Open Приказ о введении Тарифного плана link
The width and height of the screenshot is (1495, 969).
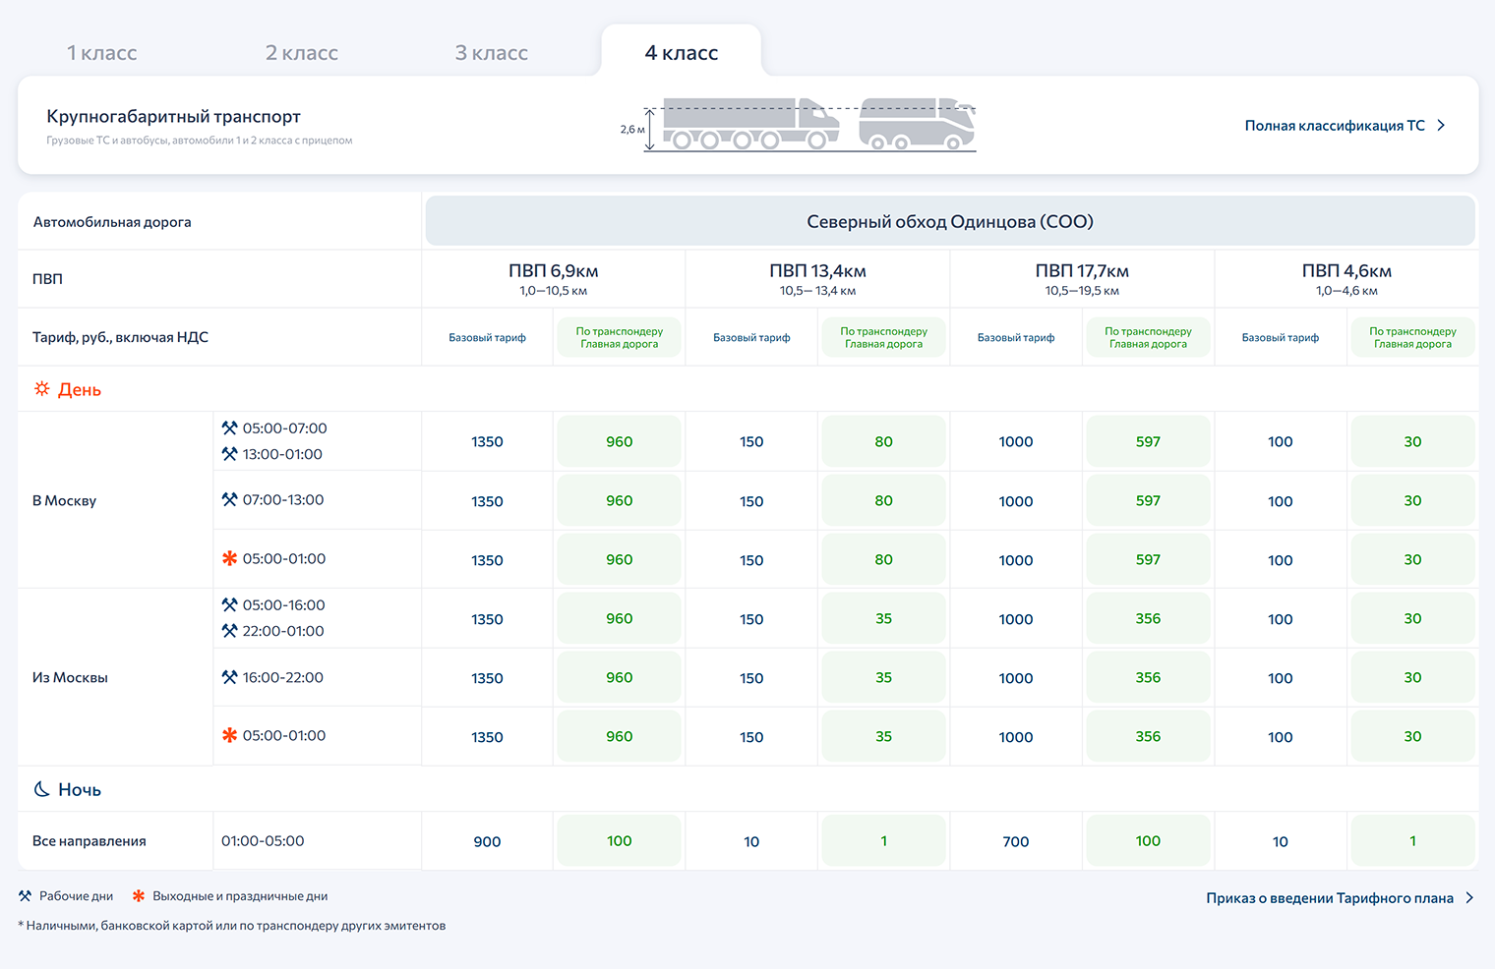tap(1329, 898)
